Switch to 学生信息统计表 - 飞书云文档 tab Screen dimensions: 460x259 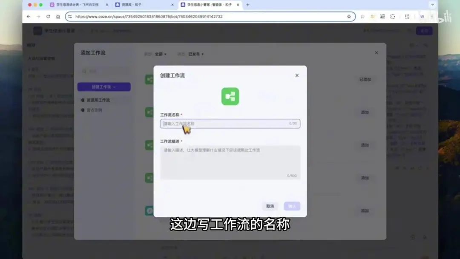coord(78,5)
